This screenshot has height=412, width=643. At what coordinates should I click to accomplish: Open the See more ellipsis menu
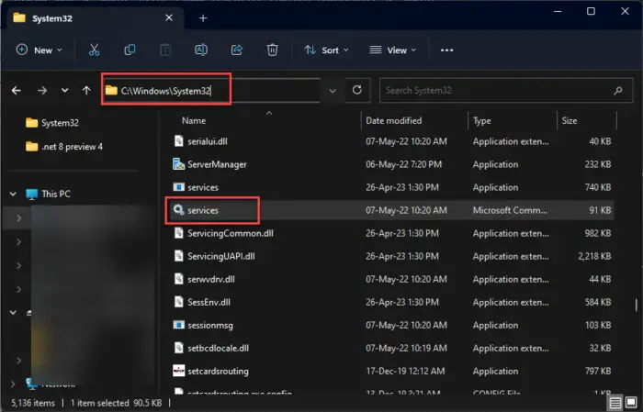(x=446, y=50)
